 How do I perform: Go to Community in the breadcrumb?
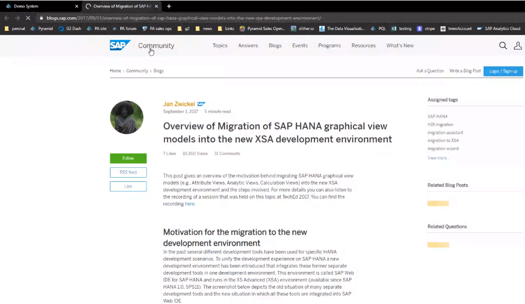pos(137,71)
